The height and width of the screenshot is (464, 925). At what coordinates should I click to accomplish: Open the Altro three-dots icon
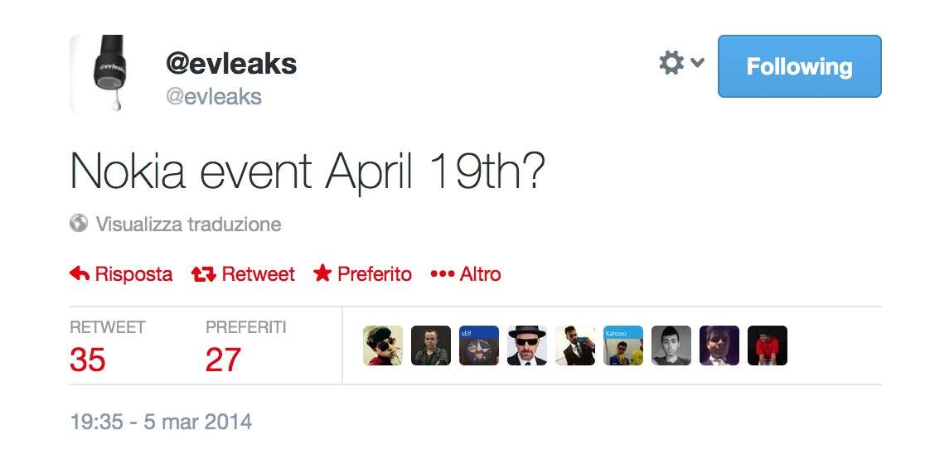443,274
